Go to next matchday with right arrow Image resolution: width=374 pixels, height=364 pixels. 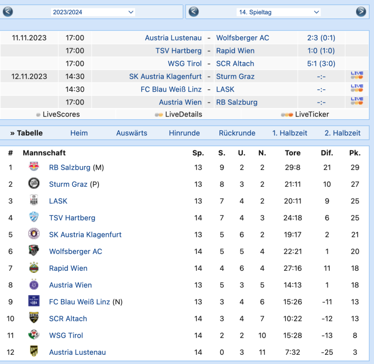pyautogui.click(x=361, y=12)
